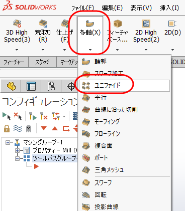Select 曲線に沿った切削 menu entry
Viewport: 185px width, 211px height.
[x=124, y=110]
